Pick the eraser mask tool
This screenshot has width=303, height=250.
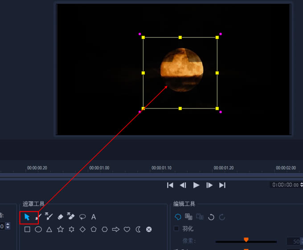coord(61,217)
